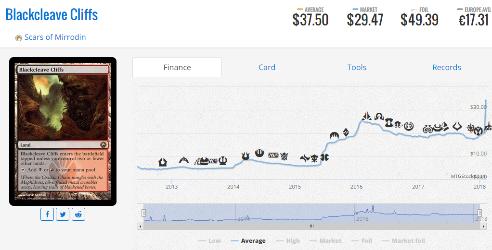Toggle the Foil price series
The width and height of the screenshot is (492, 250).
pos(362,240)
